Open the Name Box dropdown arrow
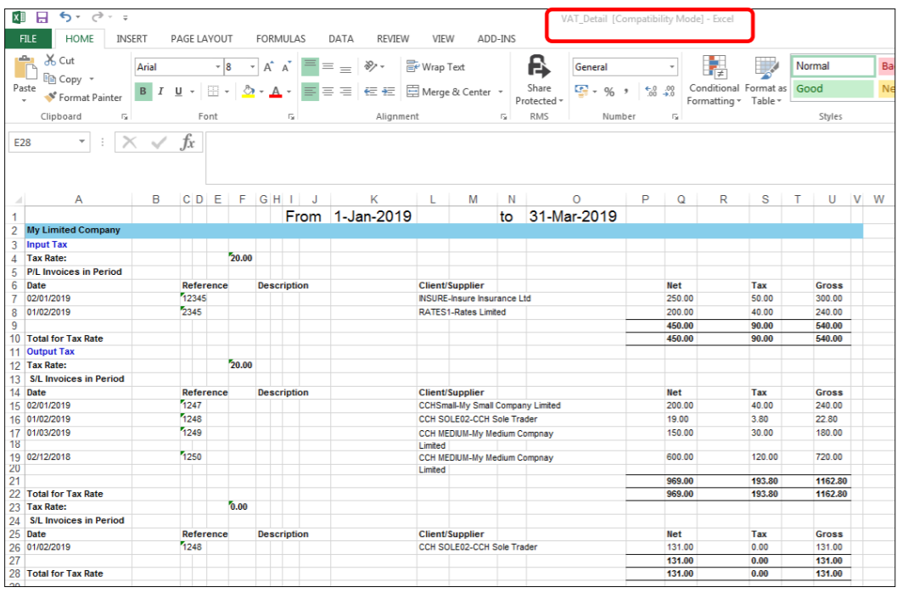 [82, 142]
